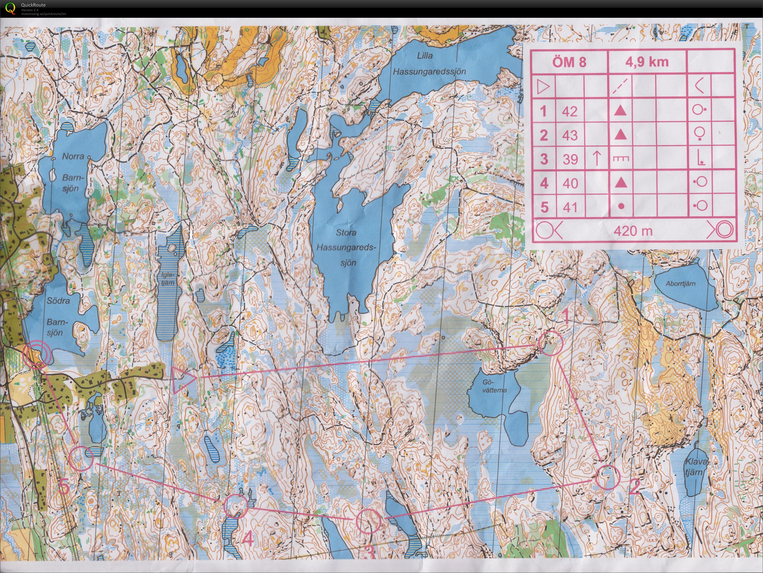Screen dimensions: 763x573
Task: Click the position symbol in table row 4
Action: [700, 181]
